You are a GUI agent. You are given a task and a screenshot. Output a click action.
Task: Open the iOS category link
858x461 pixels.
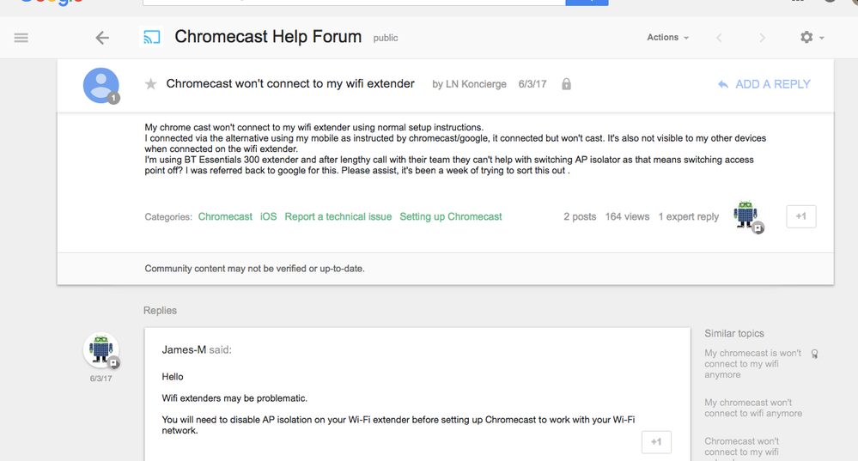click(269, 217)
